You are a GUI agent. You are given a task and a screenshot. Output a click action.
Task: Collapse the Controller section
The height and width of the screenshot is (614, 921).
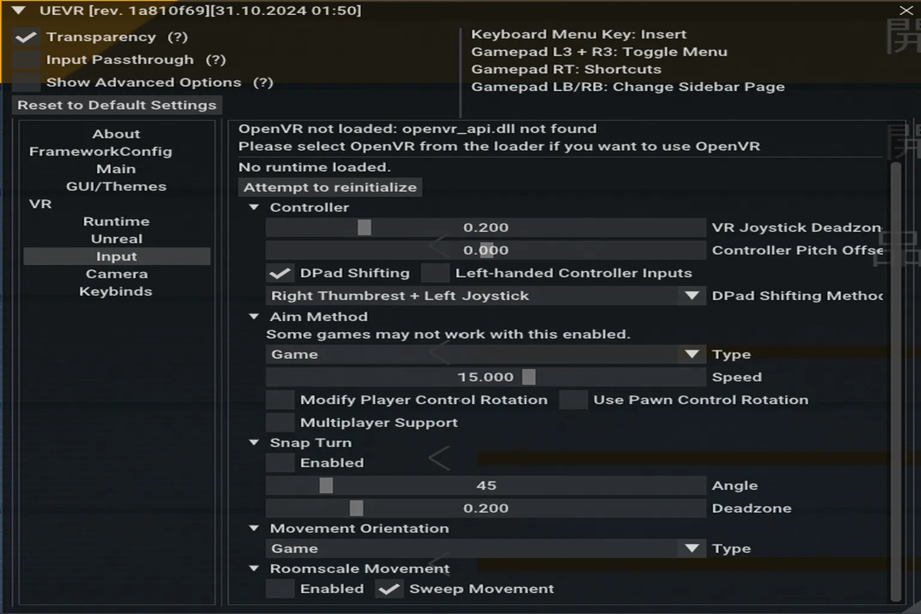[x=254, y=207]
